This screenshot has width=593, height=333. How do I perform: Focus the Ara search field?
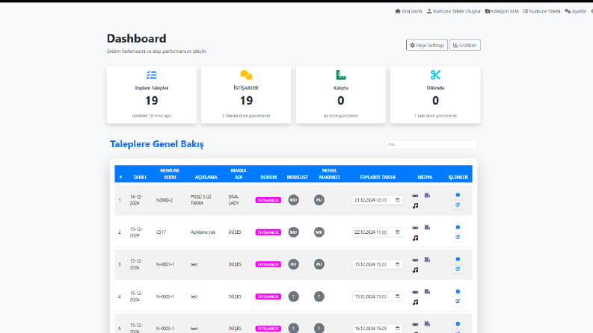(x=431, y=144)
